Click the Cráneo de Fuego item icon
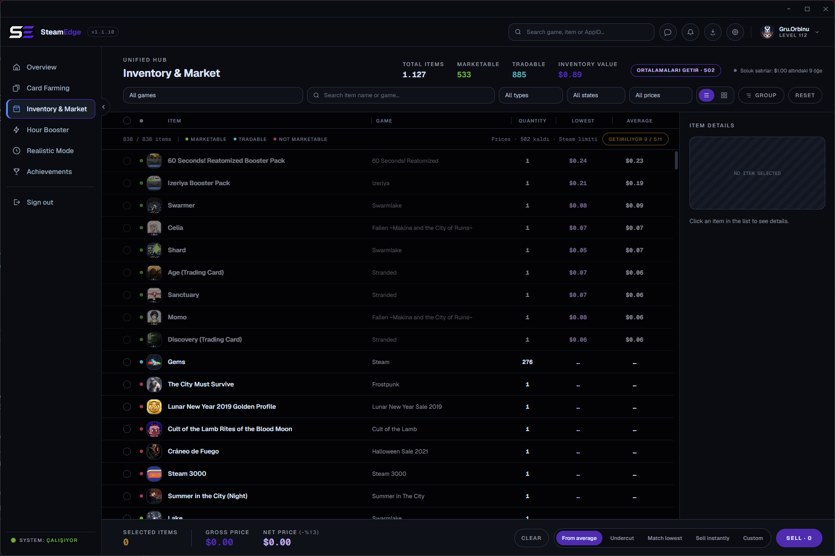The height and width of the screenshot is (556, 835). 154,452
